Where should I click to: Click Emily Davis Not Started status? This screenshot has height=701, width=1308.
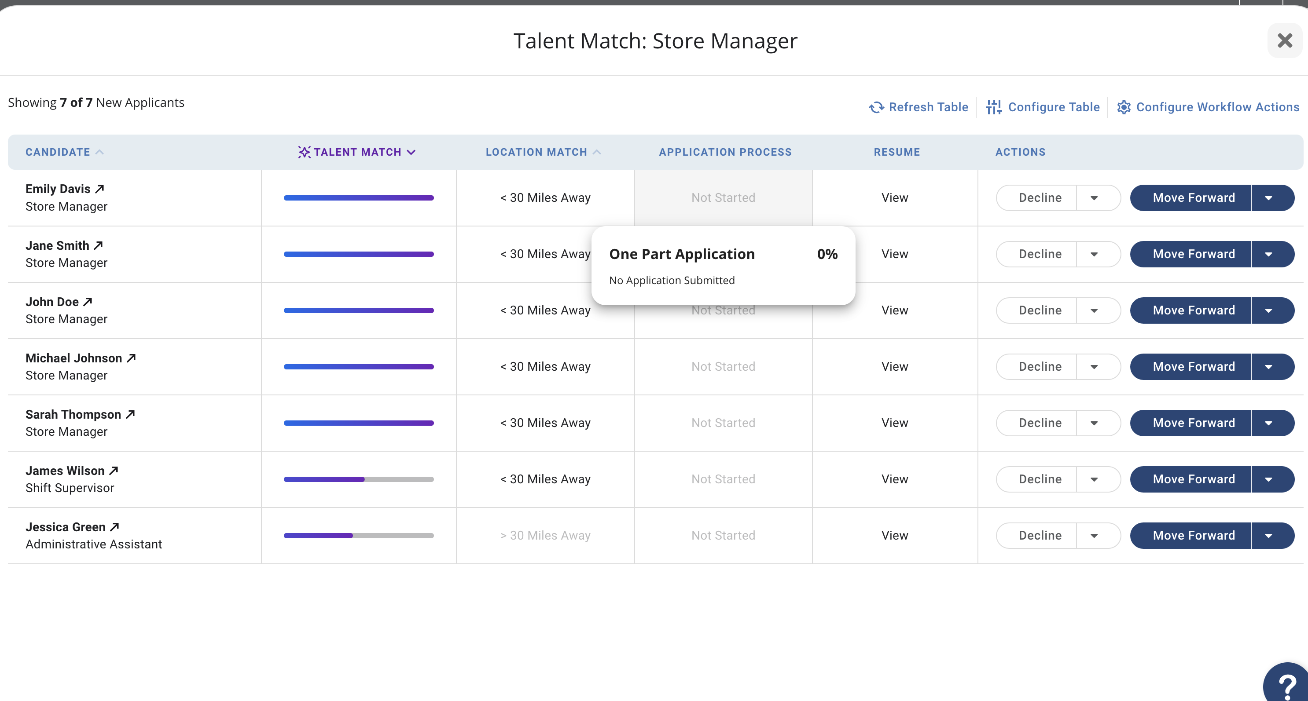[x=723, y=198]
